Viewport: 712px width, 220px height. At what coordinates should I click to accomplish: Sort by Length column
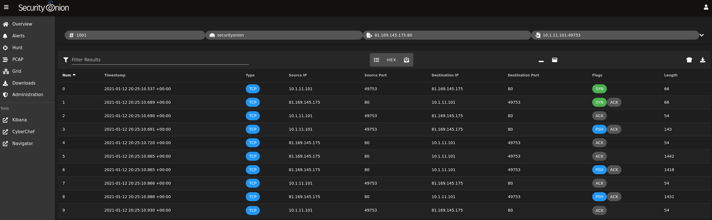pyautogui.click(x=671, y=75)
